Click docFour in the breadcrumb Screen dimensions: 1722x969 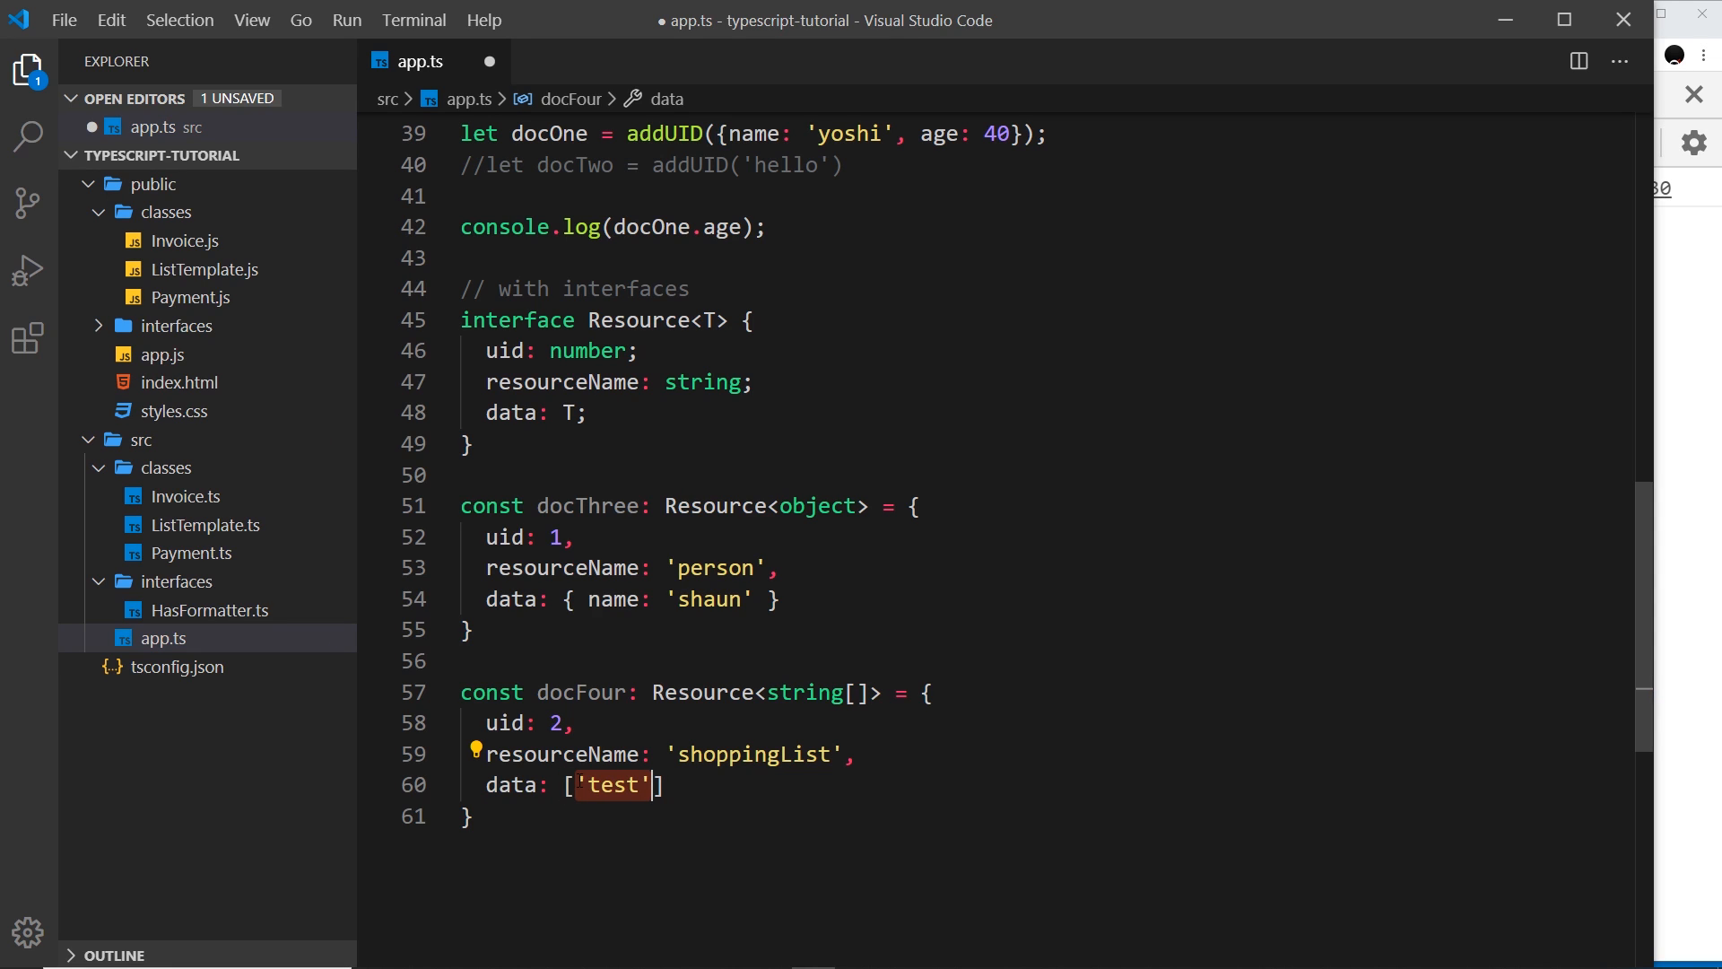(x=570, y=99)
